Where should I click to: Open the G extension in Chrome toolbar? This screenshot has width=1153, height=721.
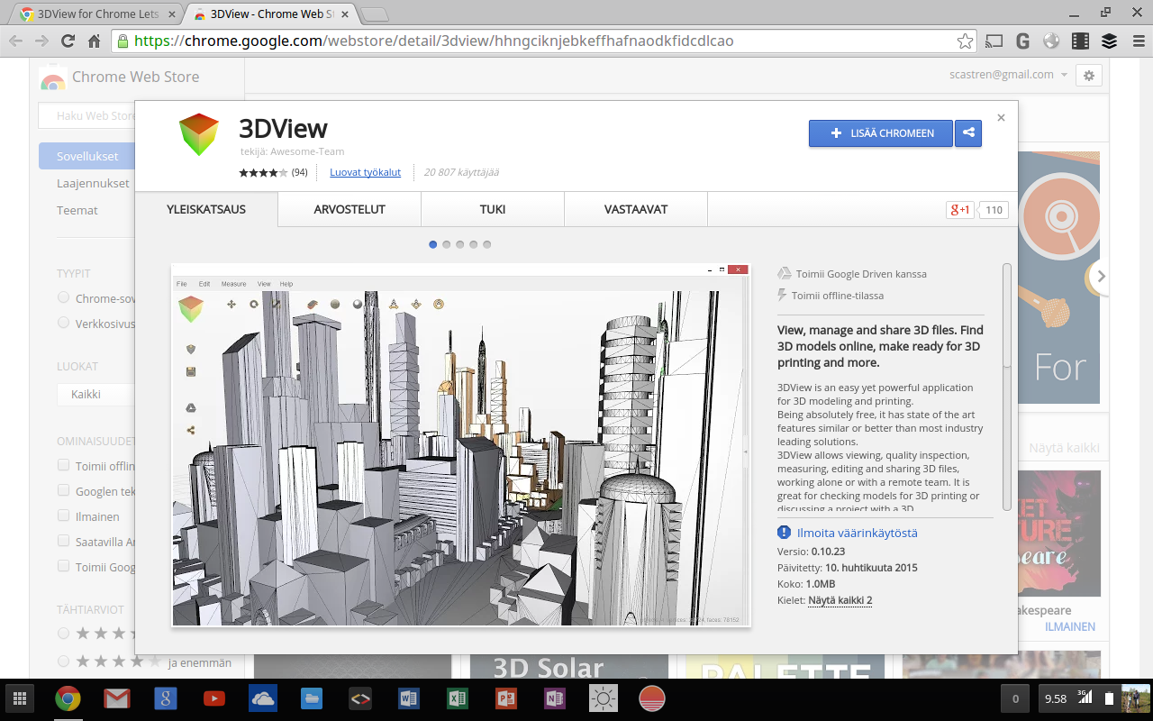coord(1022,41)
